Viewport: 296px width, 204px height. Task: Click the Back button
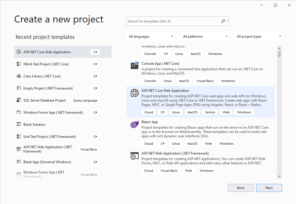[241, 188]
